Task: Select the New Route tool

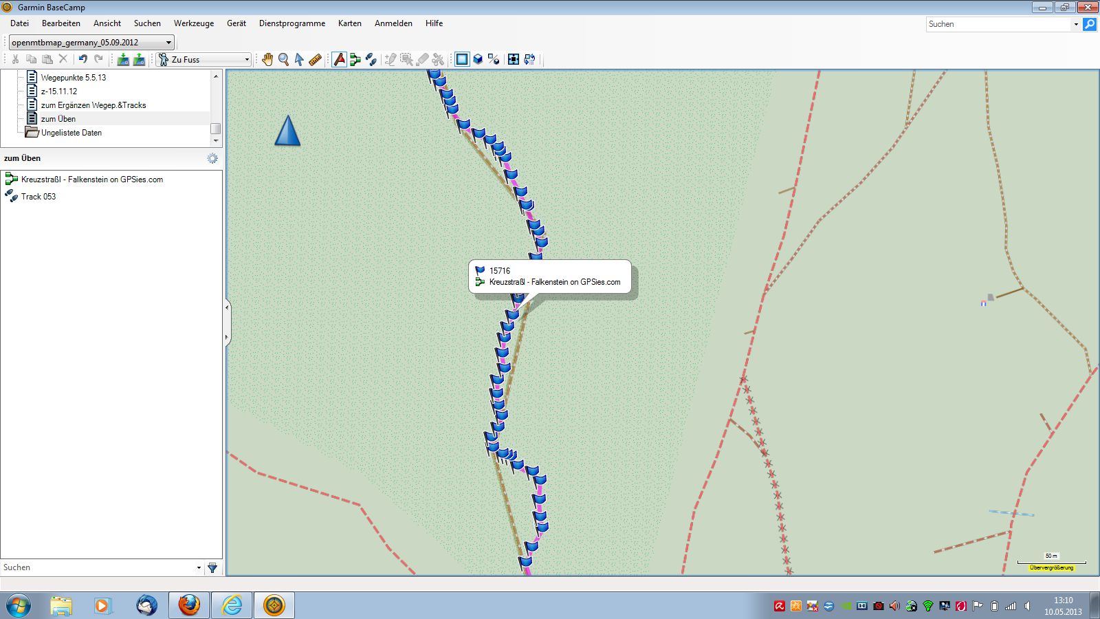Action: coord(355,60)
